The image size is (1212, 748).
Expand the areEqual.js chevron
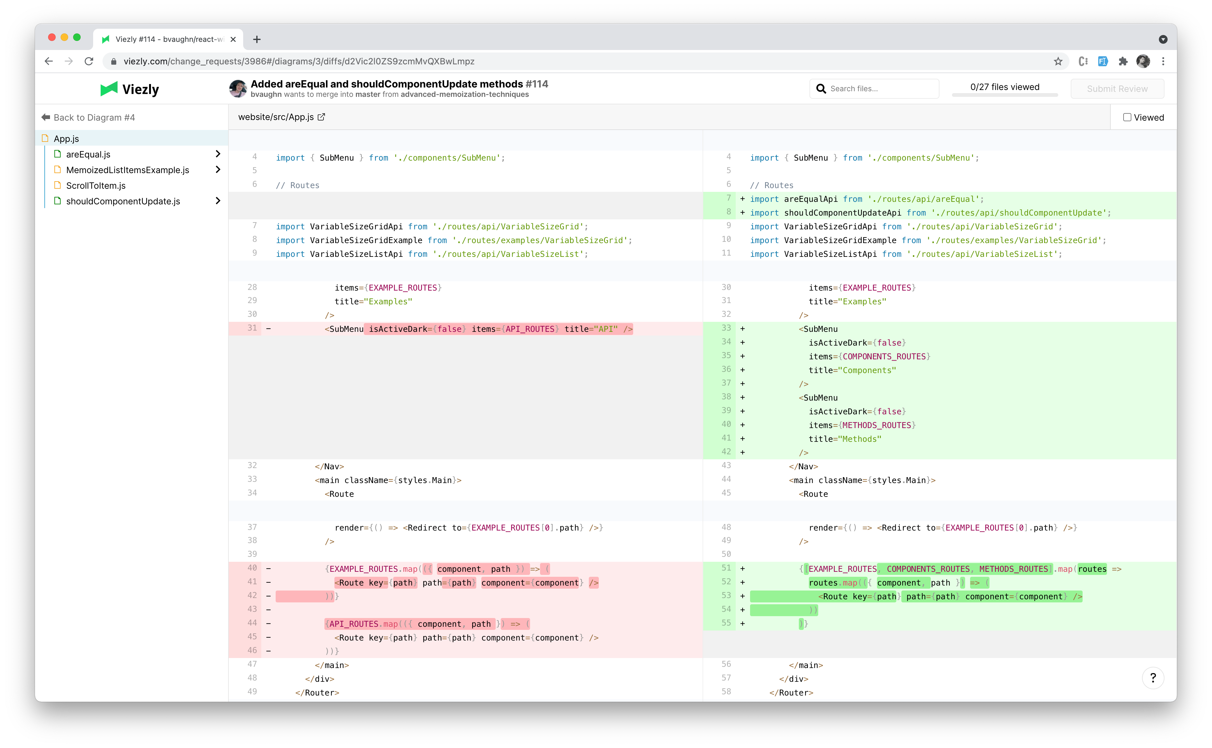point(218,154)
